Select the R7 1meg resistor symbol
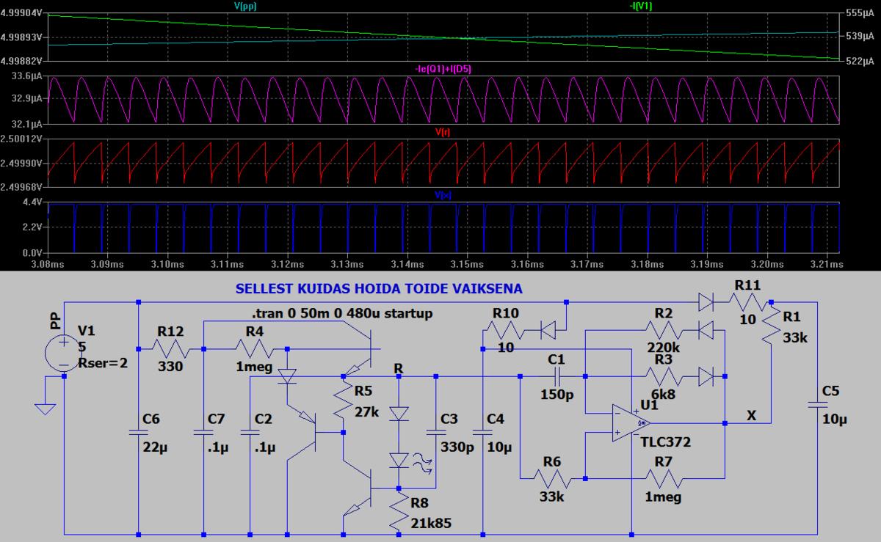 click(661, 479)
